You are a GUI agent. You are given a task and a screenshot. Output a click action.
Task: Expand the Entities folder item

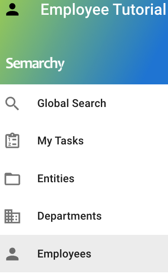click(56, 179)
